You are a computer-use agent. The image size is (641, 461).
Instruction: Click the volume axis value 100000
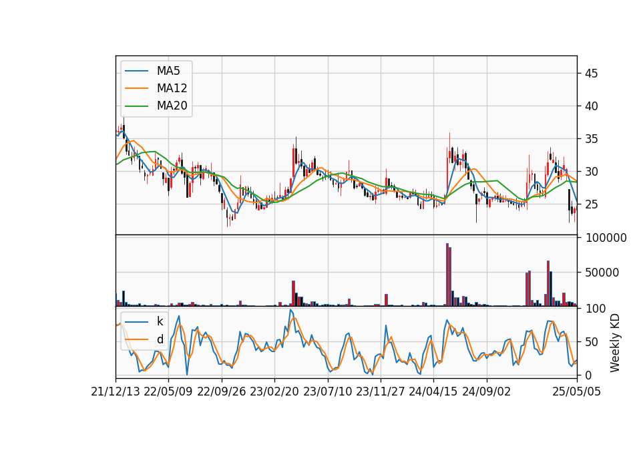point(606,238)
